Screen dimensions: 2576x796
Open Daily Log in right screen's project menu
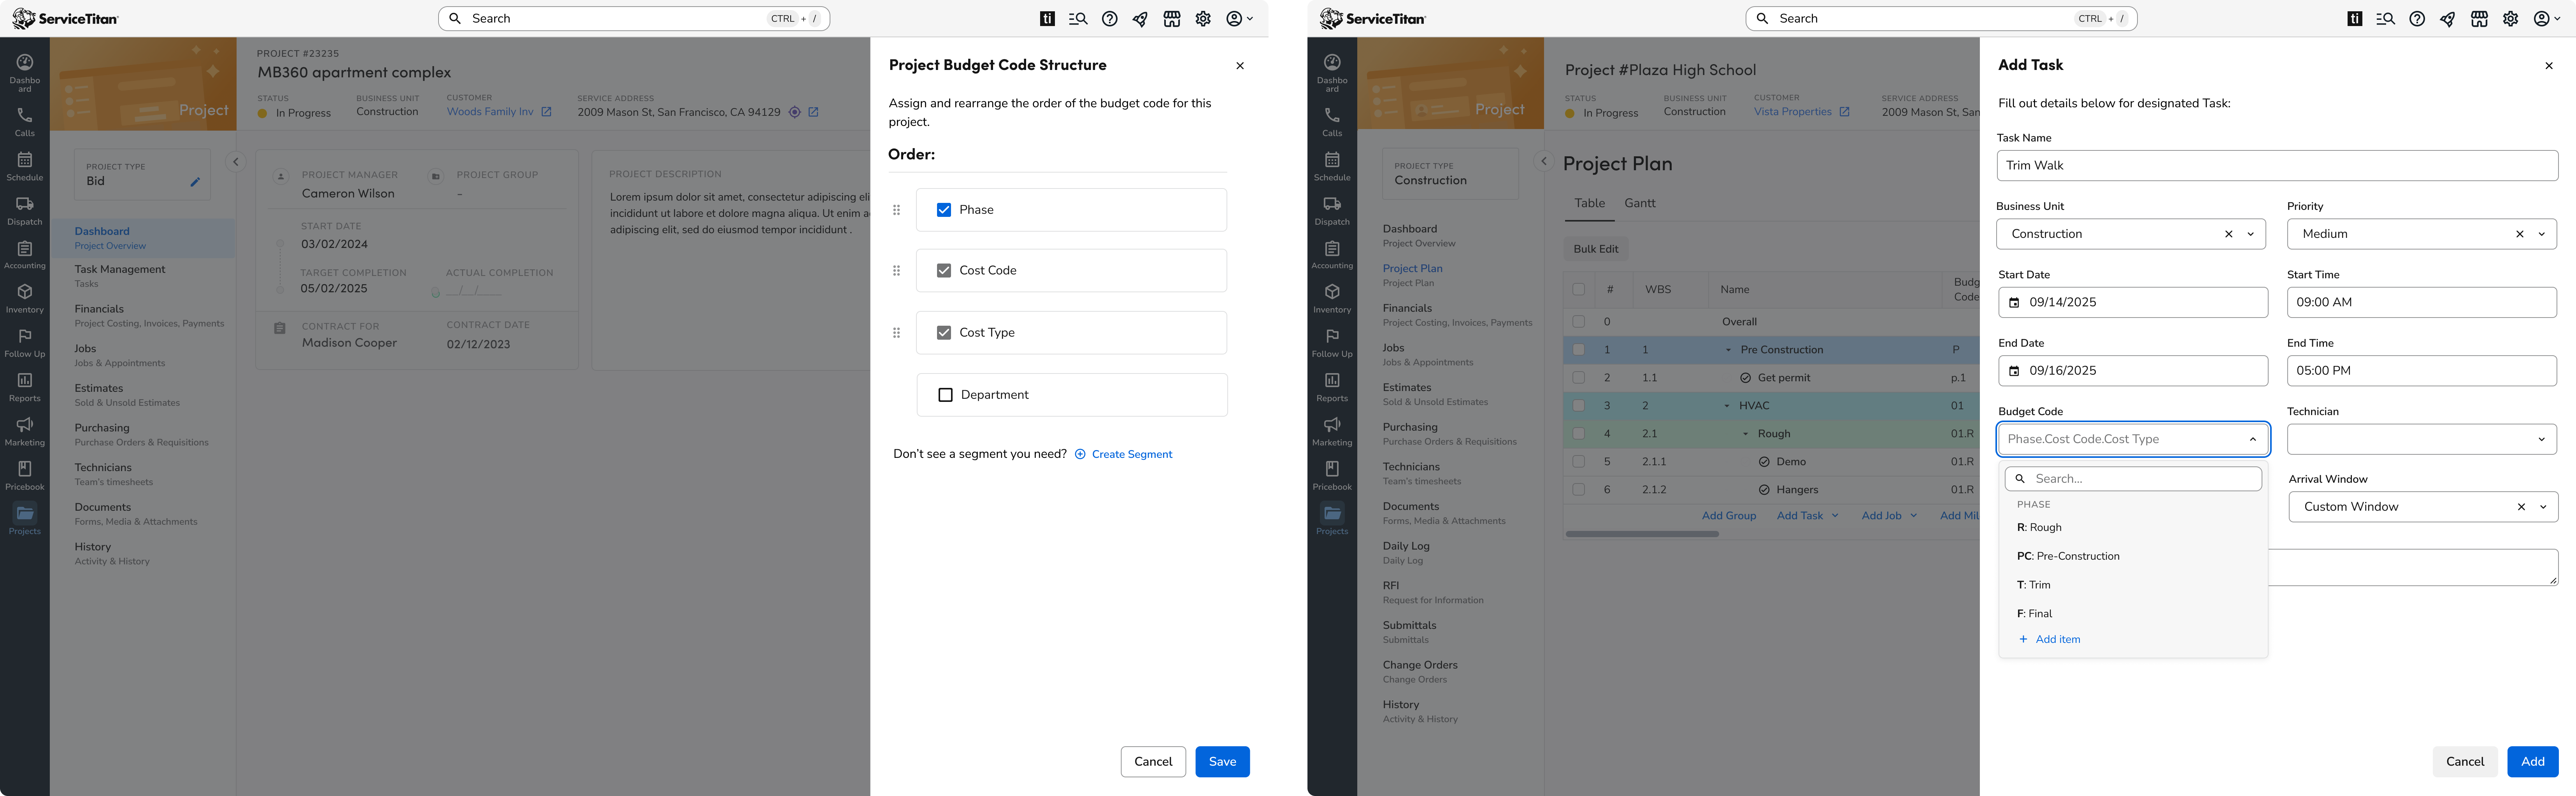pos(1406,552)
